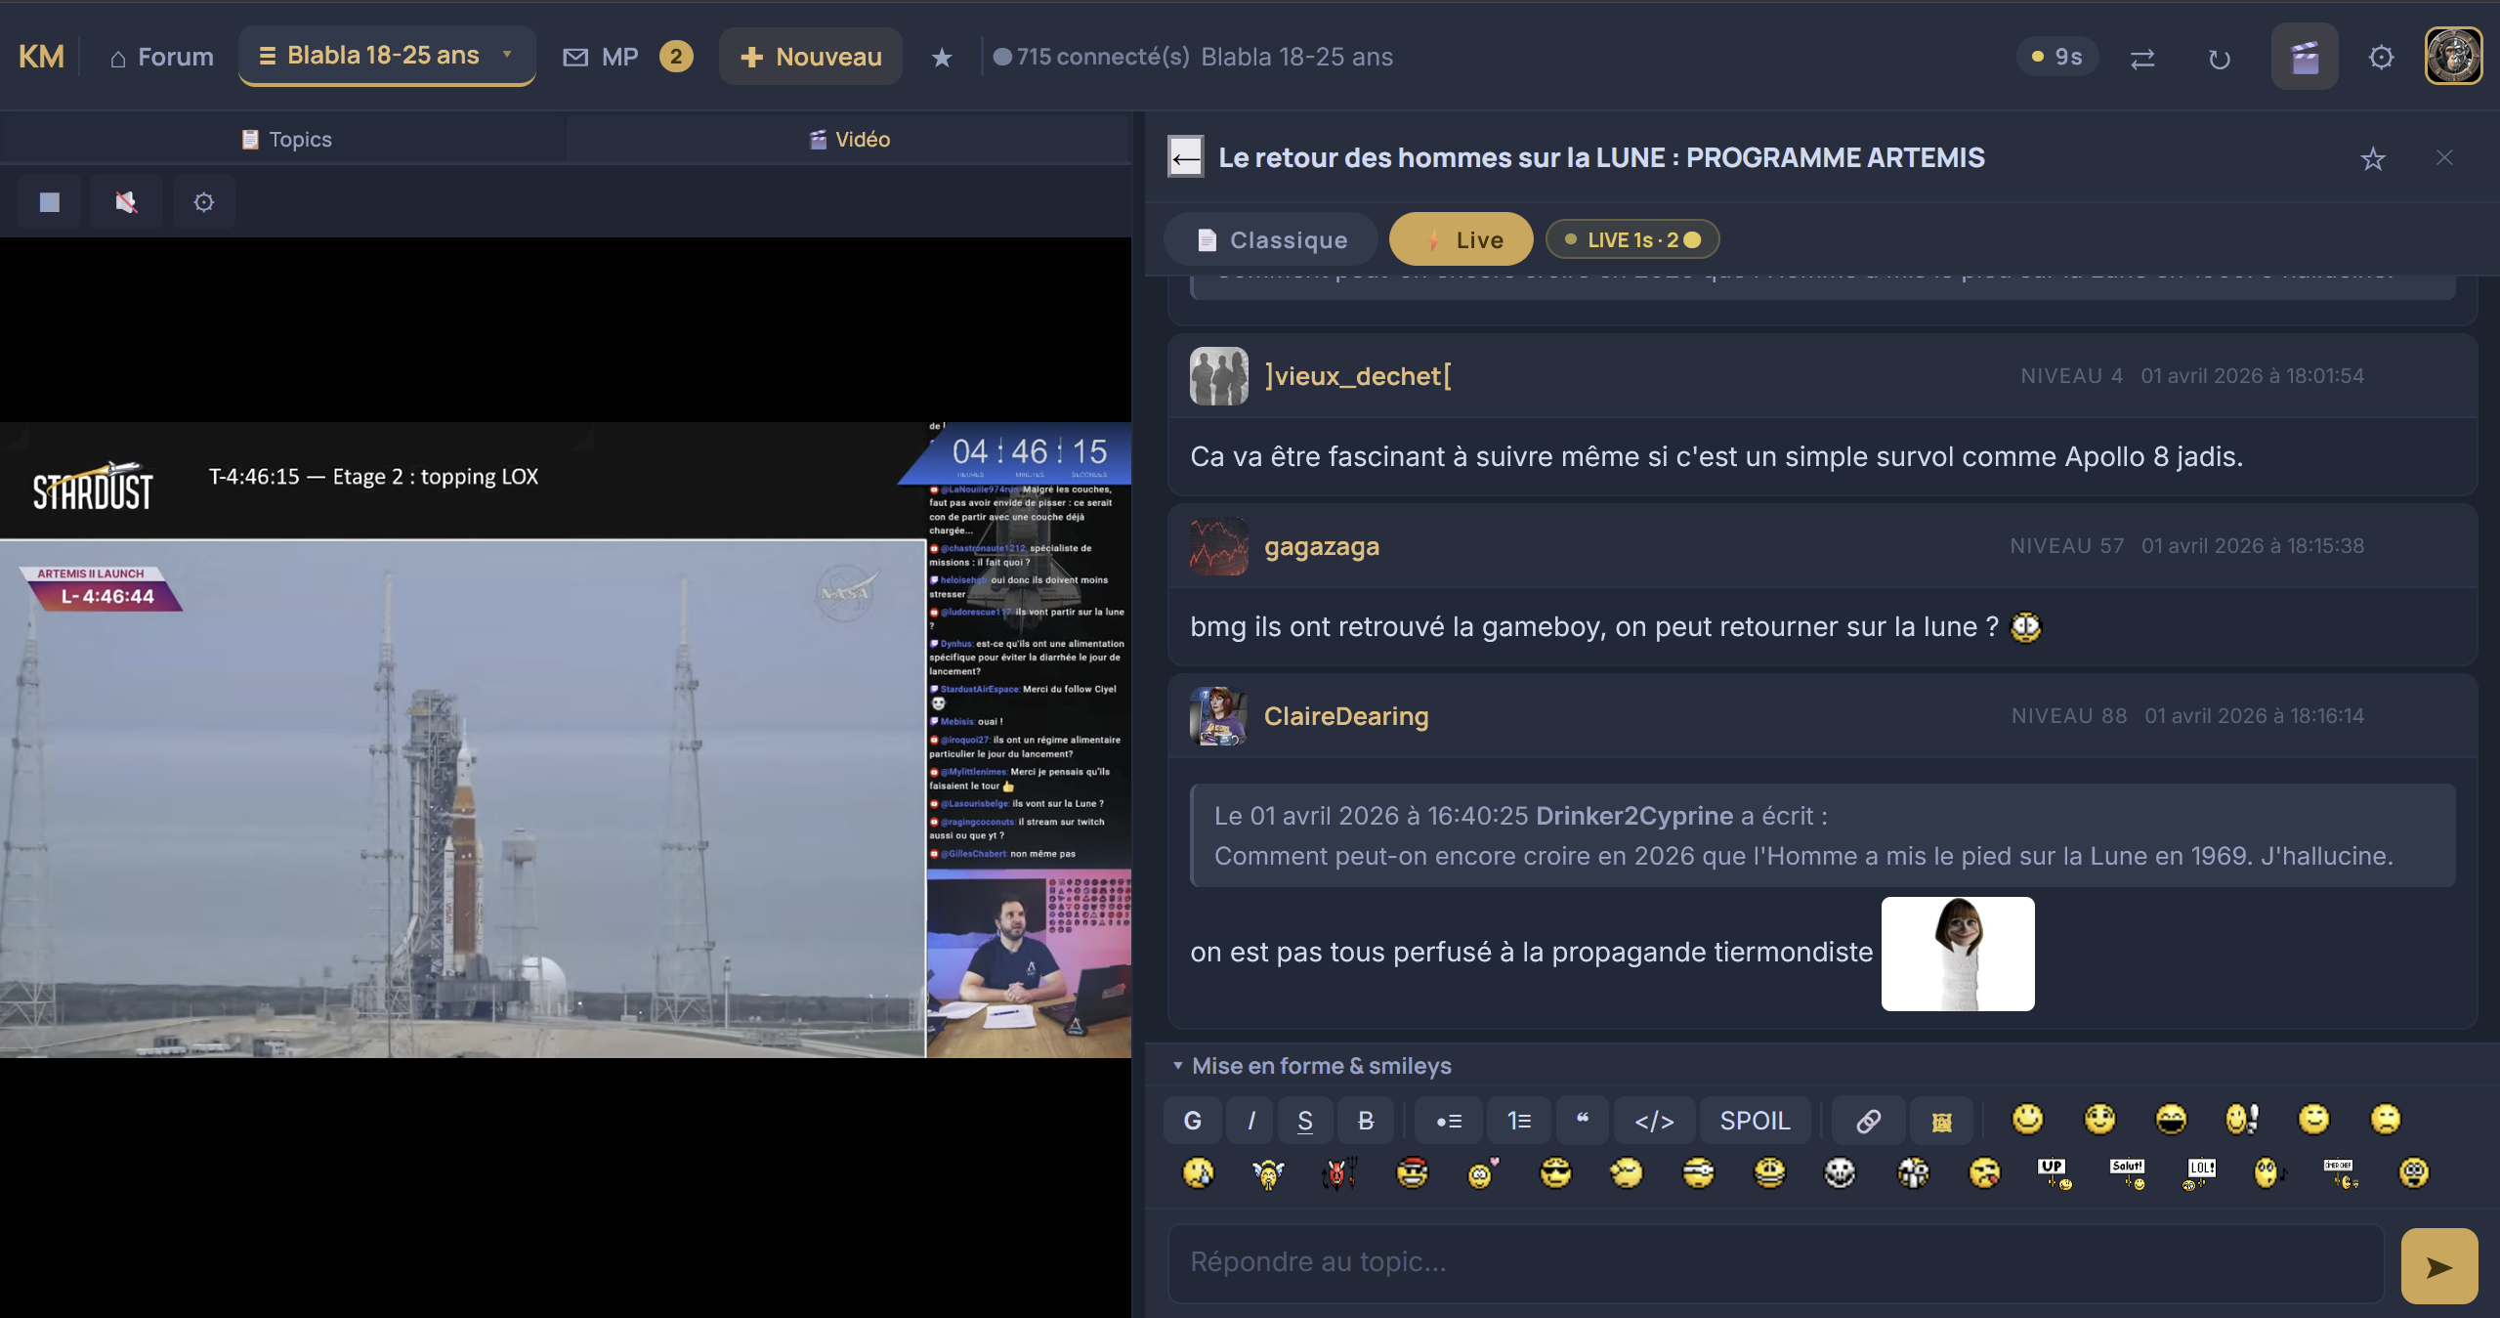The height and width of the screenshot is (1318, 2500).
Task: Switch to the Classique view tab
Action: pyautogui.click(x=1271, y=239)
